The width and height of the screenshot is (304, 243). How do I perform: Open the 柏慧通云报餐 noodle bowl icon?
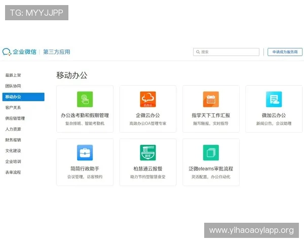(x=148, y=152)
